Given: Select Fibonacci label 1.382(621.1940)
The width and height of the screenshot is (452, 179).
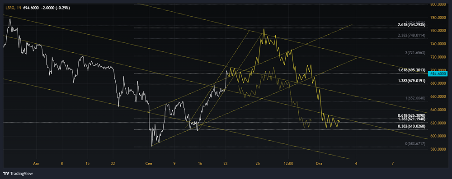Looking at the screenshot, I should coord(412,119).
